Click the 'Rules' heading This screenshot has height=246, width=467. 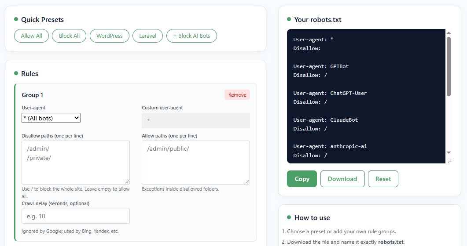pyautogui.click(x=29, y=74)
